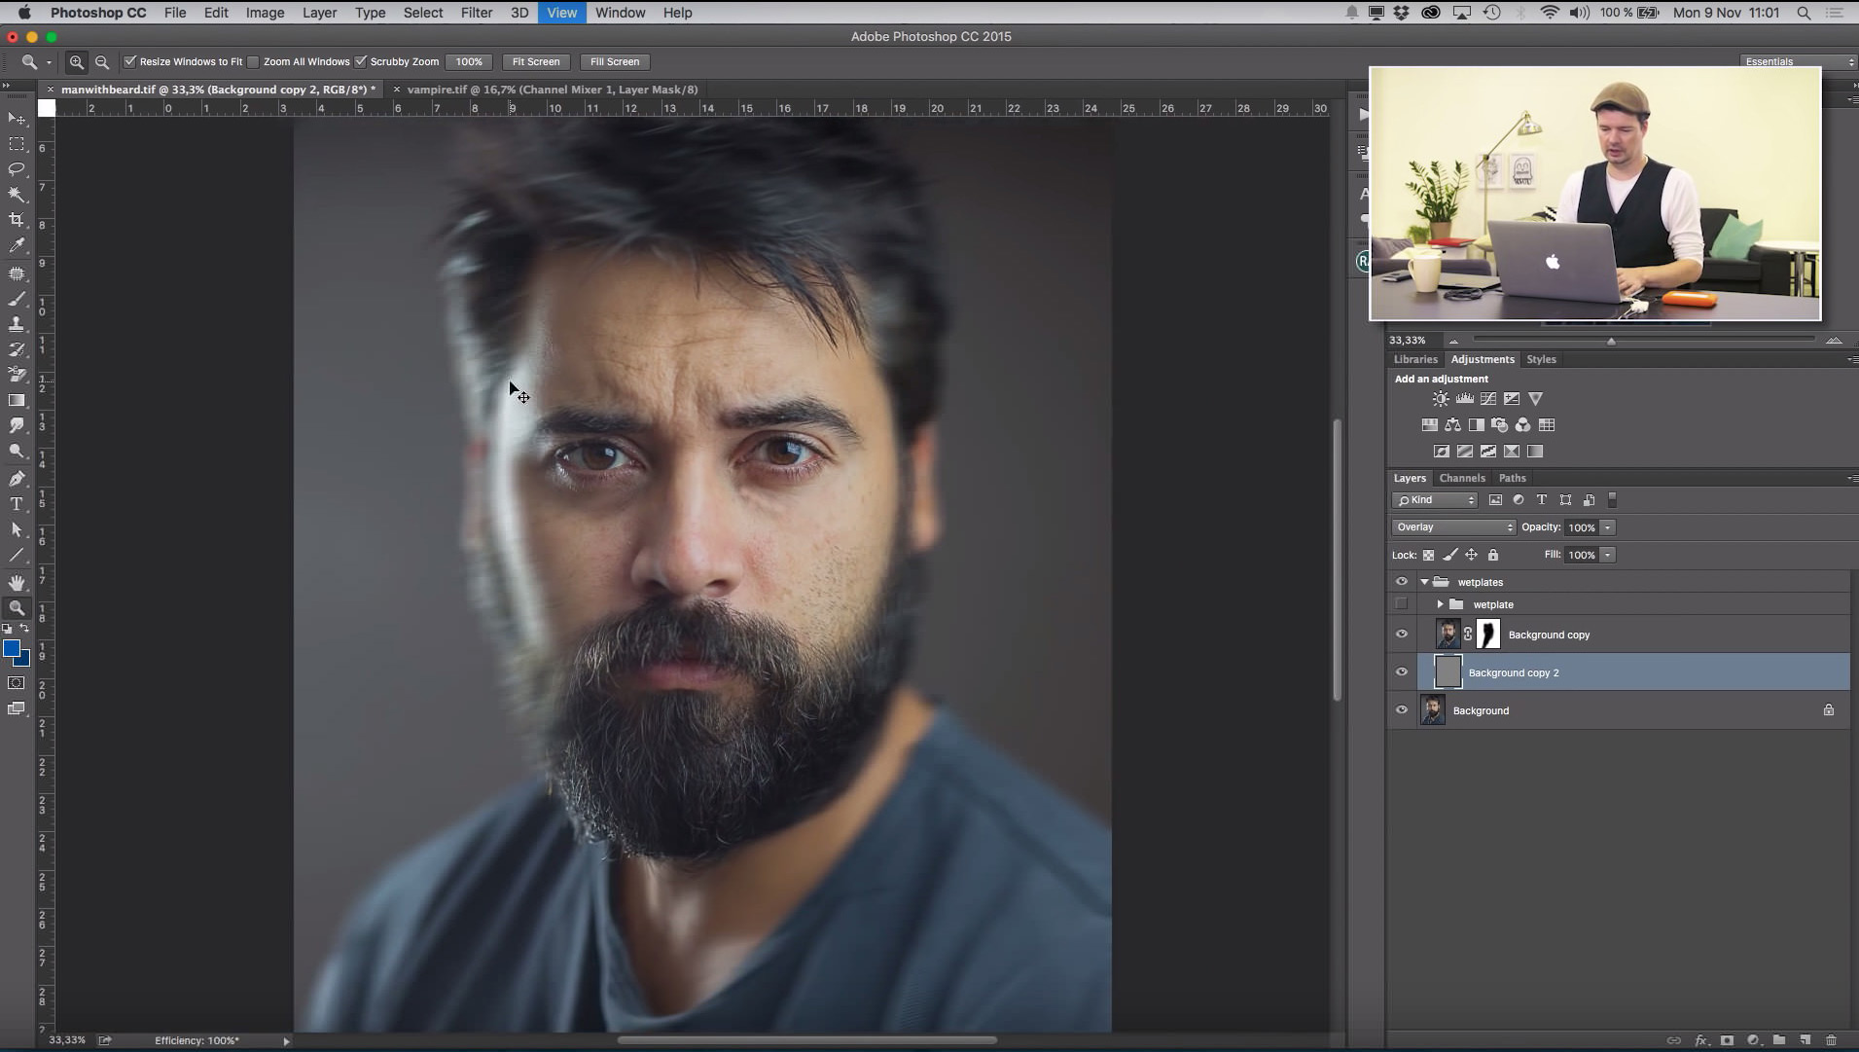Select the Brush tool
The image size is (1859, 1052).
[x=17, y=299]
